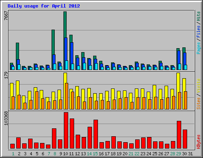Image resolution: width=203 pixels, height=158 pixels.
Task: Click day 9 on the date axis
Action: tap(61, 154)
